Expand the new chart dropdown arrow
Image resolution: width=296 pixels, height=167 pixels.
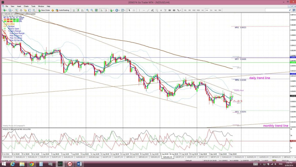(6, 10)
